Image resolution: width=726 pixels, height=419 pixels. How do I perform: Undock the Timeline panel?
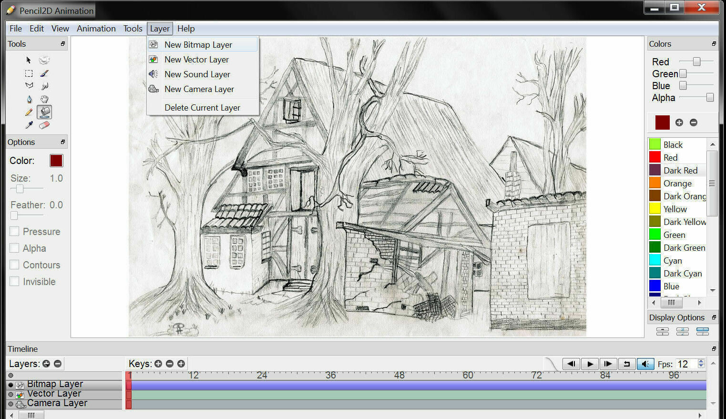pos(714,349)
